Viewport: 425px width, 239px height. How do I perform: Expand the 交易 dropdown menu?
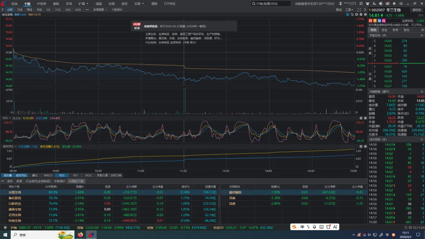[x=139, y=4]
